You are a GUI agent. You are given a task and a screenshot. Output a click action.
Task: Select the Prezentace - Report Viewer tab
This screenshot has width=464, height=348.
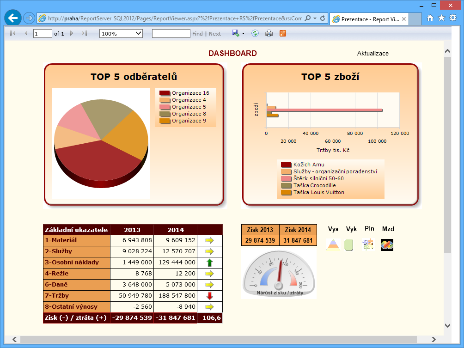(x=367, y=19)
